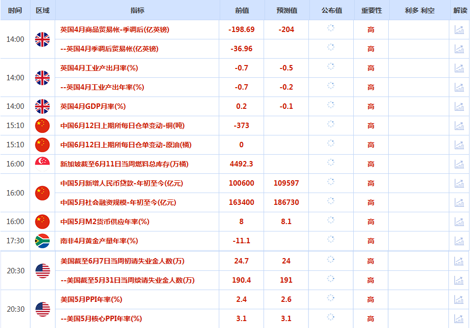The height and width of the screenshot is (328, 470).
Task: Click UK flag beside 英国4月商品贸易帐
Action: point(42,39)
